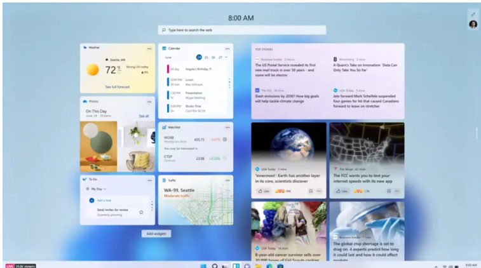Open the Traffic widget more options menu
The width and height of the screenshot is (481, 268).
[227, 180]
